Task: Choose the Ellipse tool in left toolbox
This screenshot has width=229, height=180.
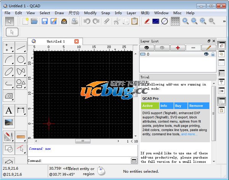Action: pyautogui.click(x=9, y=72)
